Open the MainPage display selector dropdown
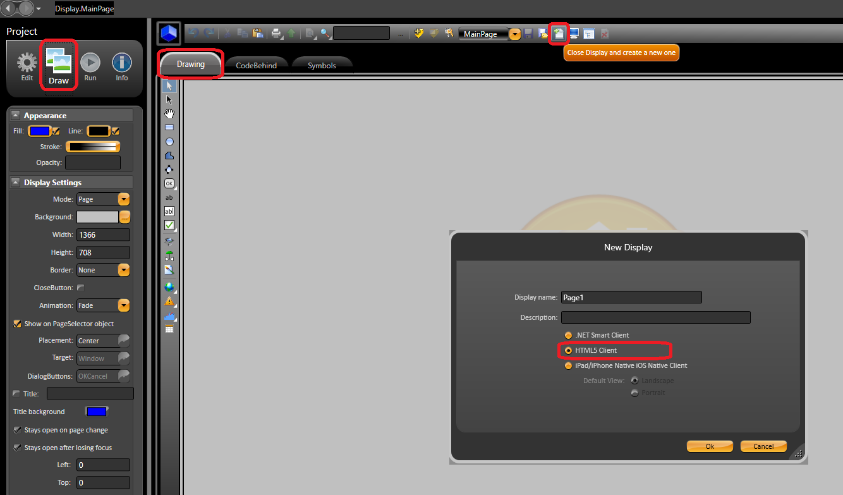843x495 pixels. (x=515, y=34)
